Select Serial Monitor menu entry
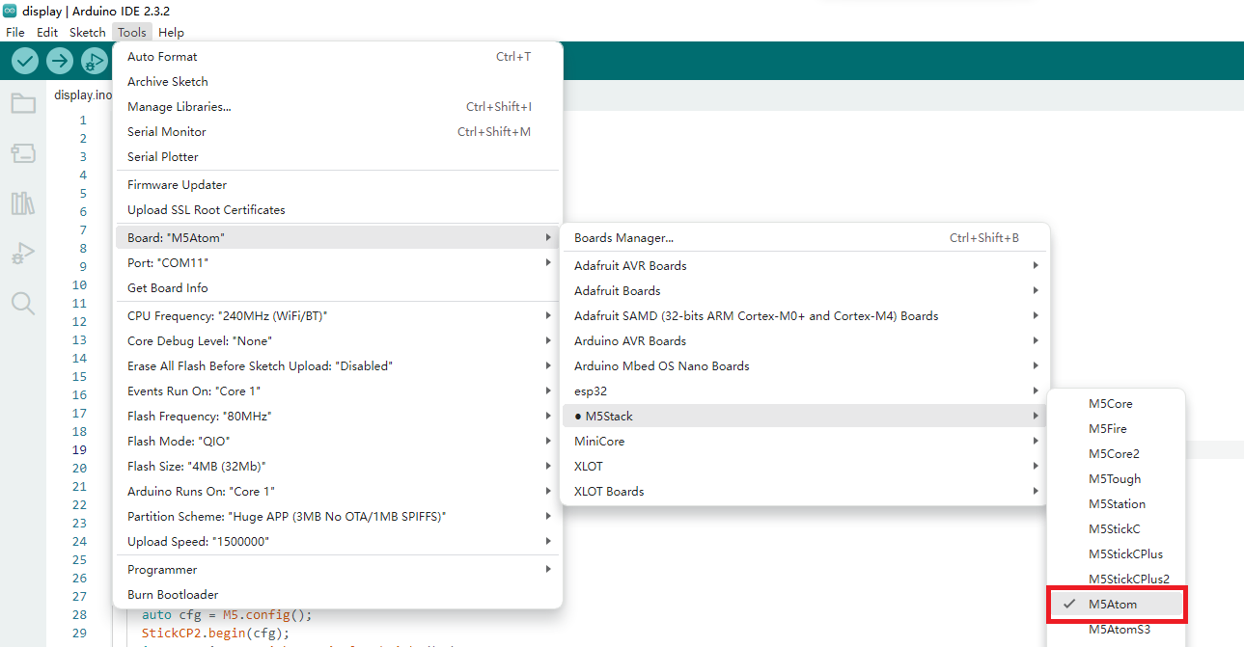 [x=167, y=132]
